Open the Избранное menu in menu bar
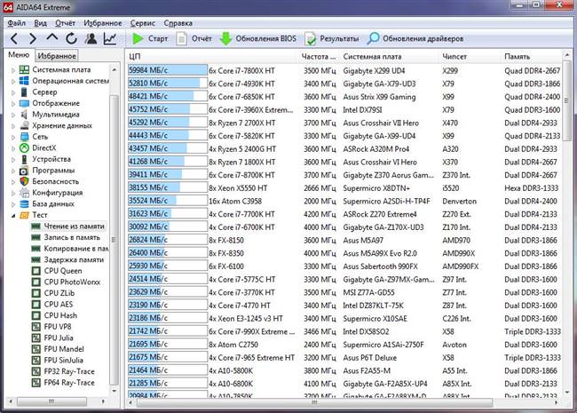The width and height of the screenshot is (577, 413). point(103,23)
